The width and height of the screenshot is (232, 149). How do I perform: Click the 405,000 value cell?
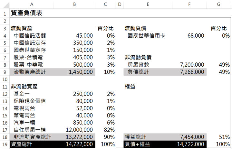(74, 57)
